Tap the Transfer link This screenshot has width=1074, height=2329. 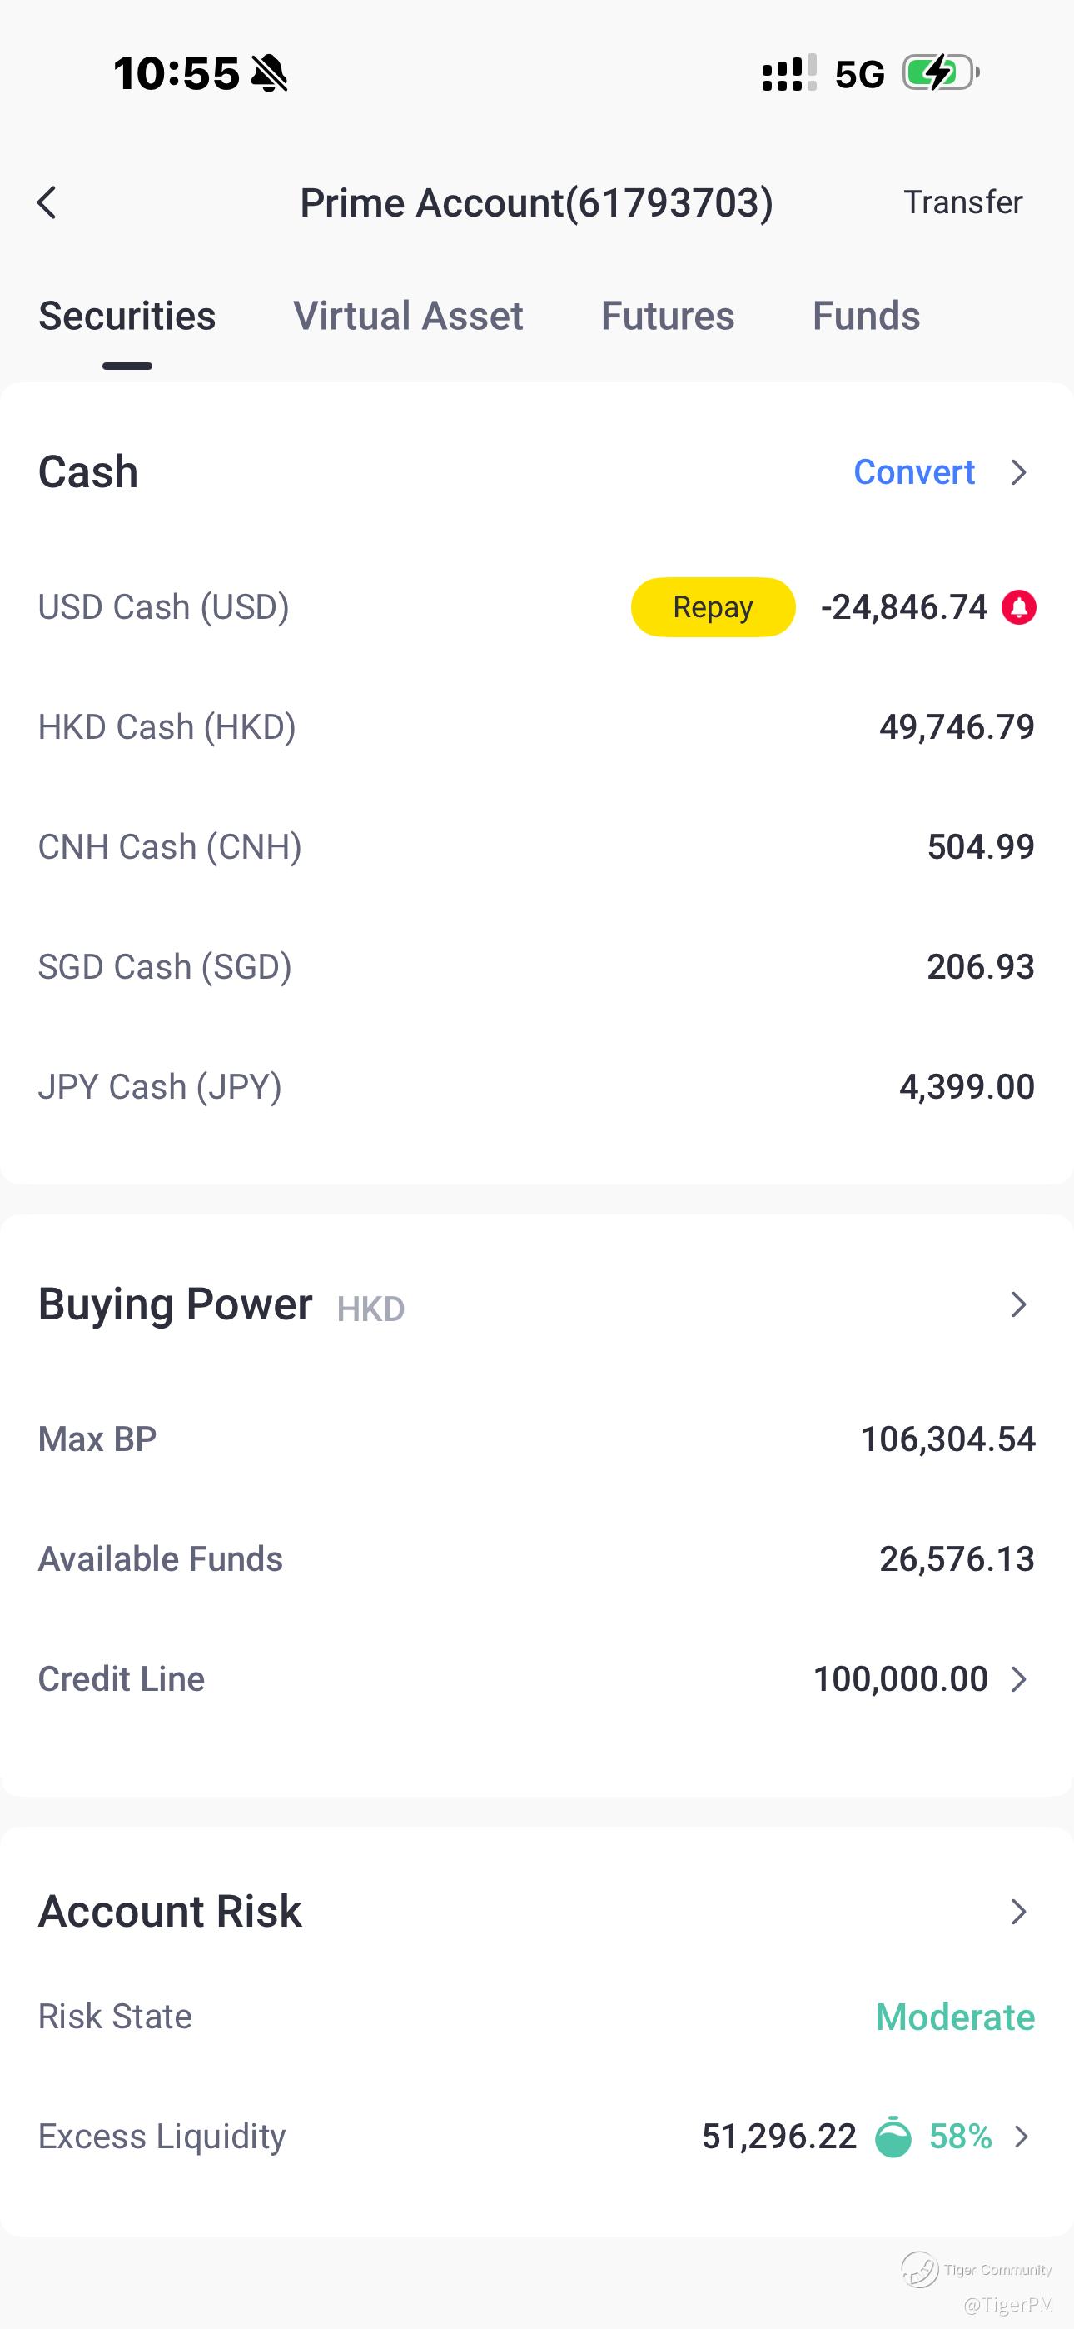962,202
